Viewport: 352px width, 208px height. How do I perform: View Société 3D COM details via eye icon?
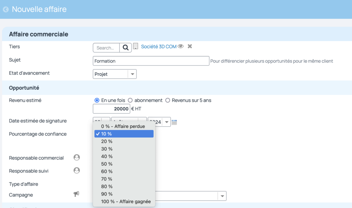point(181,46)
